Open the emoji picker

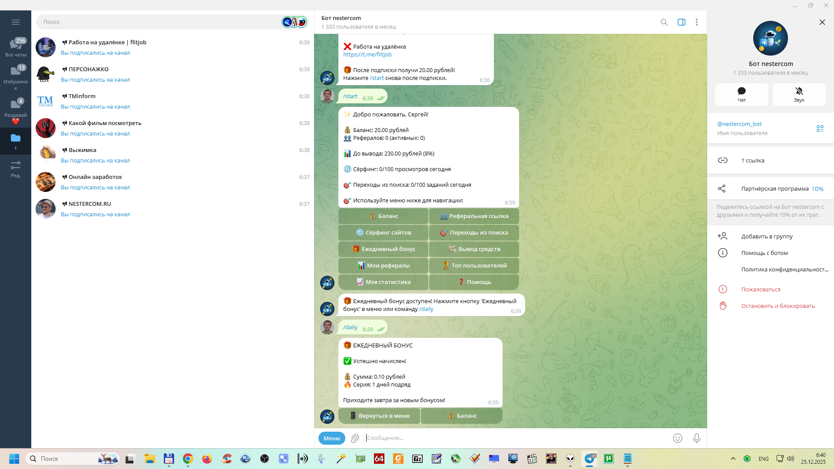click(x=678, y=438)
